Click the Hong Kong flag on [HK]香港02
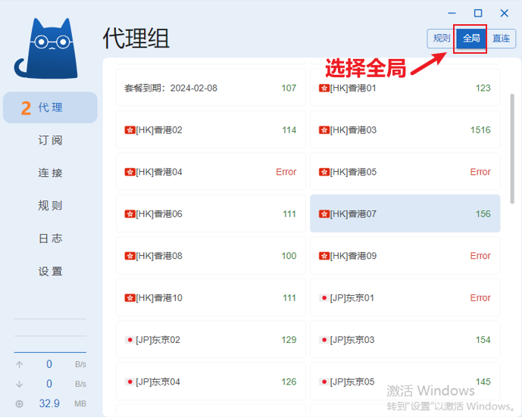This screenshot has width=522, height=417. coord(130,130)
